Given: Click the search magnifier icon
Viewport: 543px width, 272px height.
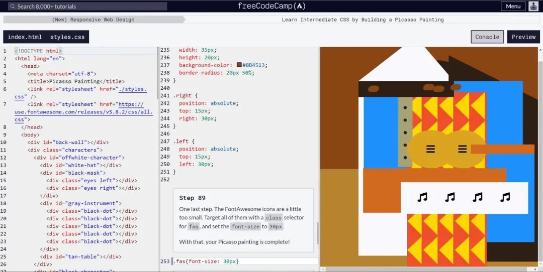Looking at the screenshot, I should (13, 6).
